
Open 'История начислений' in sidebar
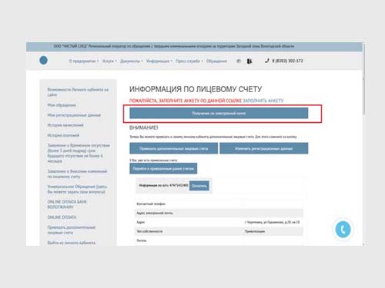tap(65, 125)
